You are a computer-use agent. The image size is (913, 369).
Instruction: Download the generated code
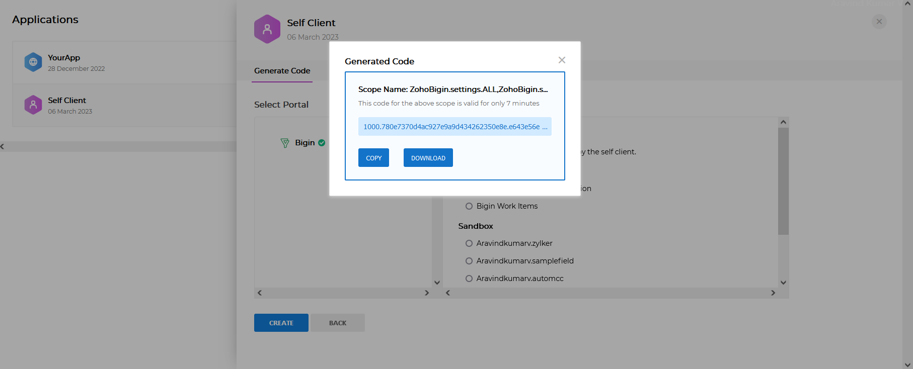(x=428, y=158)
